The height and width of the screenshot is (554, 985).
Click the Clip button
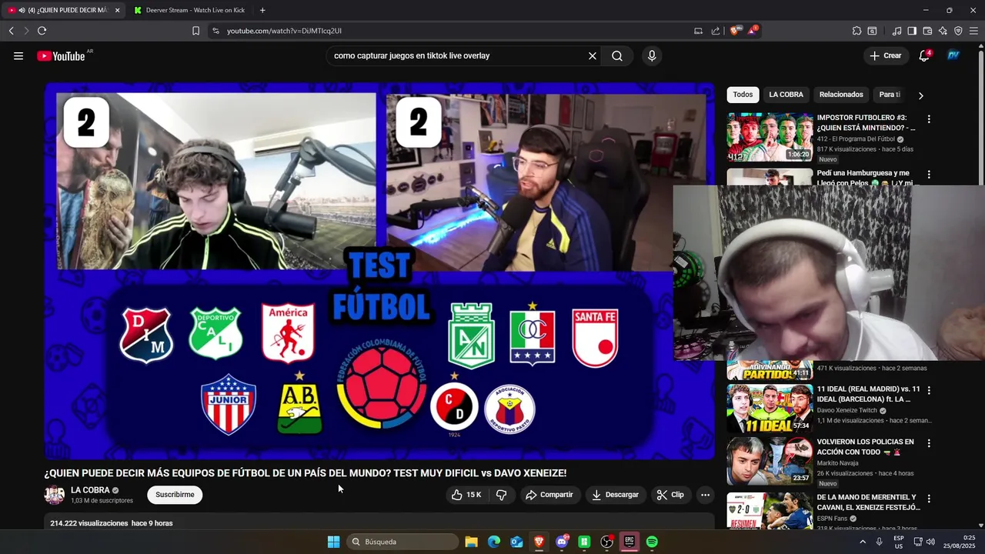pos(670,495)
